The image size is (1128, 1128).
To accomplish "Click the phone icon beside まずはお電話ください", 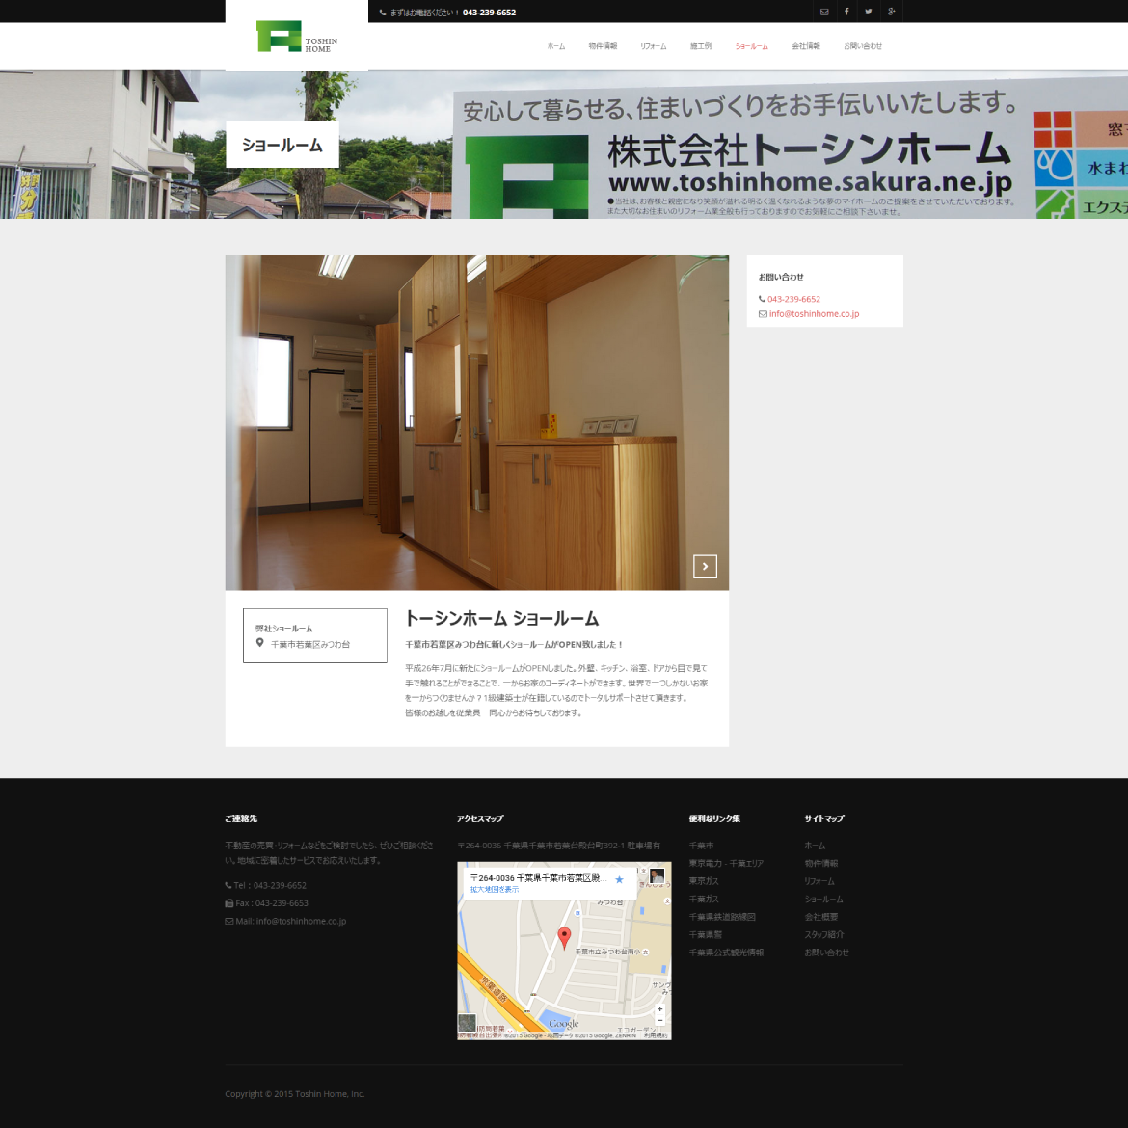I will point(383,13).
